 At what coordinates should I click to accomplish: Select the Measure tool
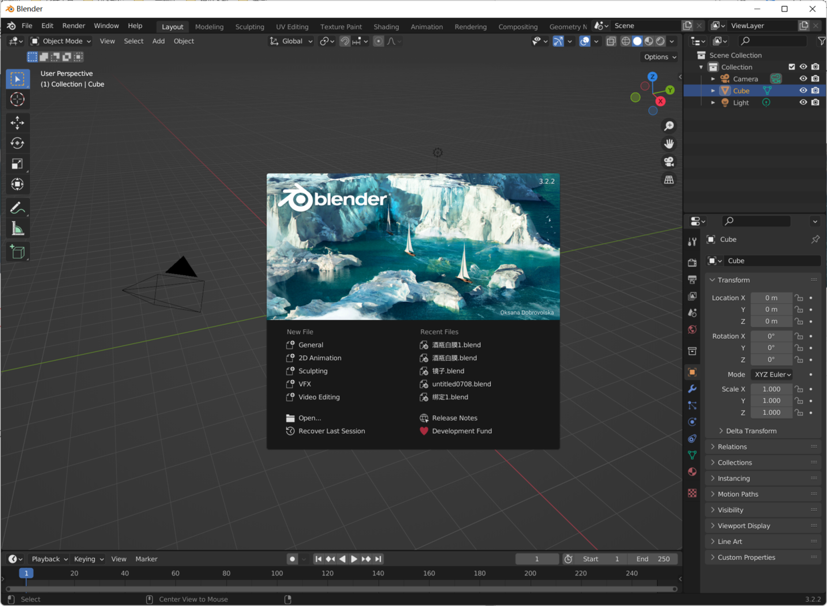click(x=17, y=229)
